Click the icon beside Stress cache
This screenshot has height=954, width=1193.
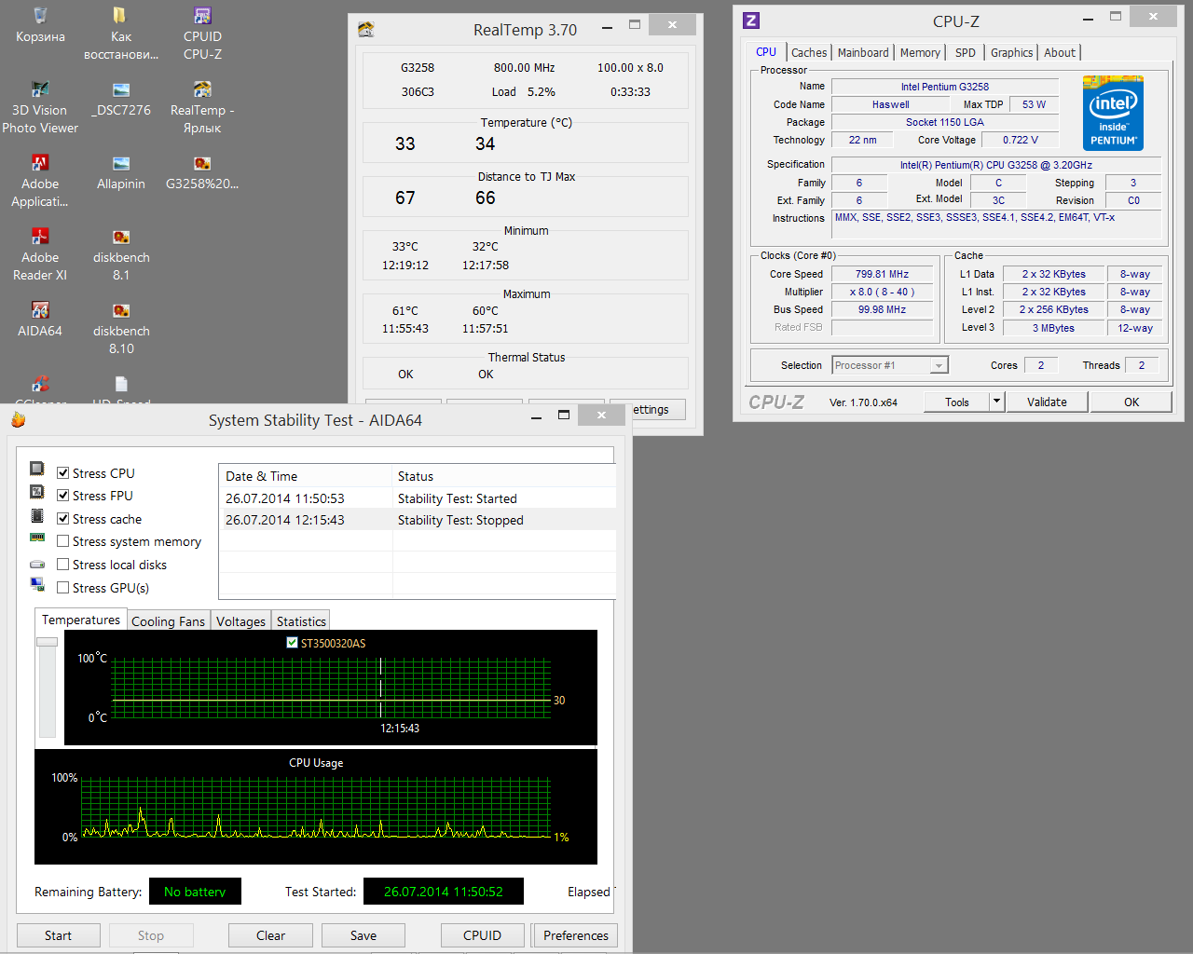[37, 515]
